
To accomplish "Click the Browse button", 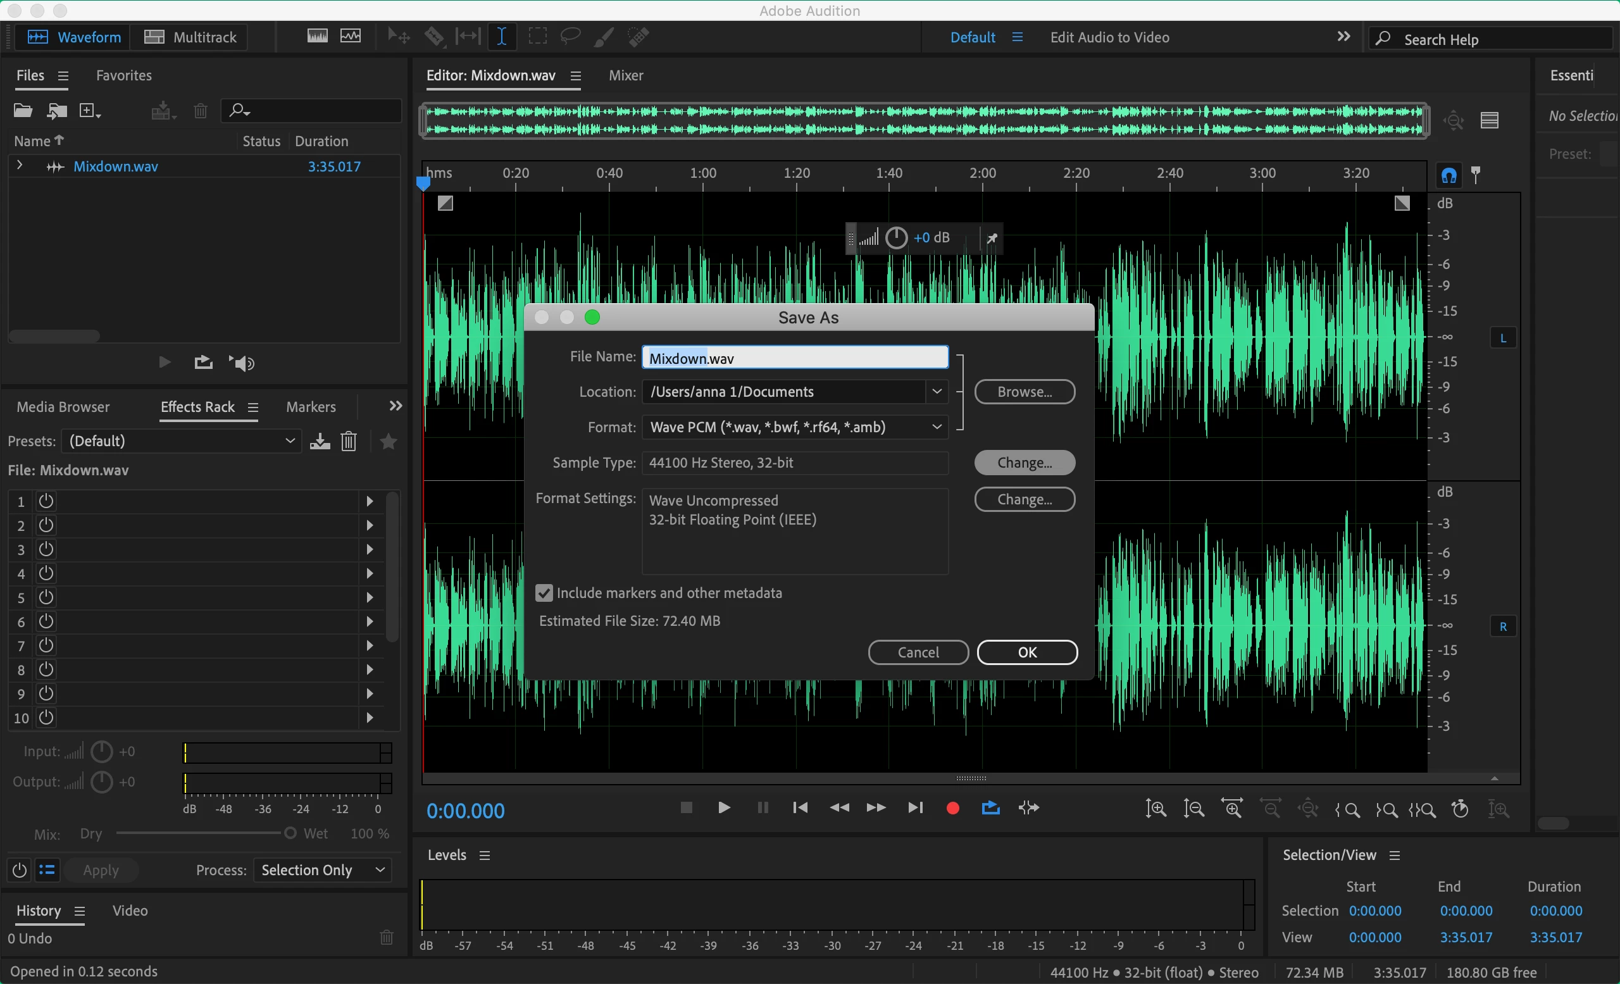I will tap(1024, 392).
